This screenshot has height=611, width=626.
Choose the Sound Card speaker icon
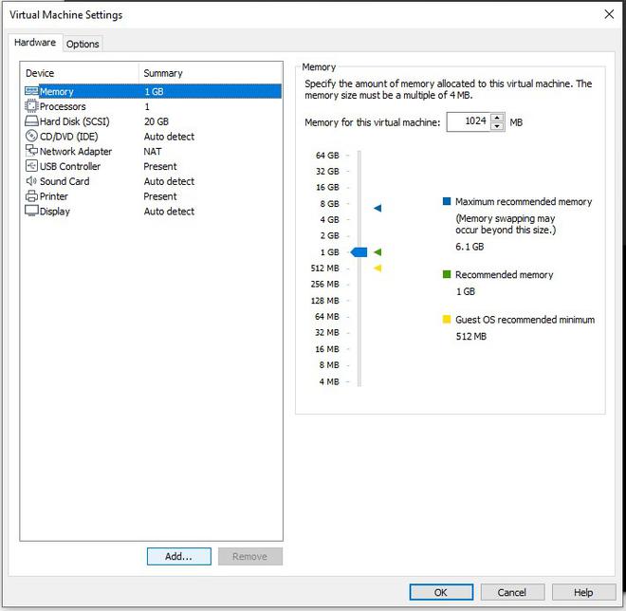point(31,181)
